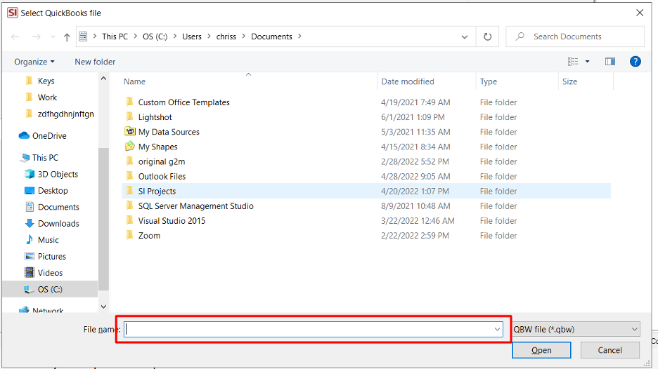This screenshot has width=658, height=369.
Task: Sort by the Size column header
Action: coord(569,81)
